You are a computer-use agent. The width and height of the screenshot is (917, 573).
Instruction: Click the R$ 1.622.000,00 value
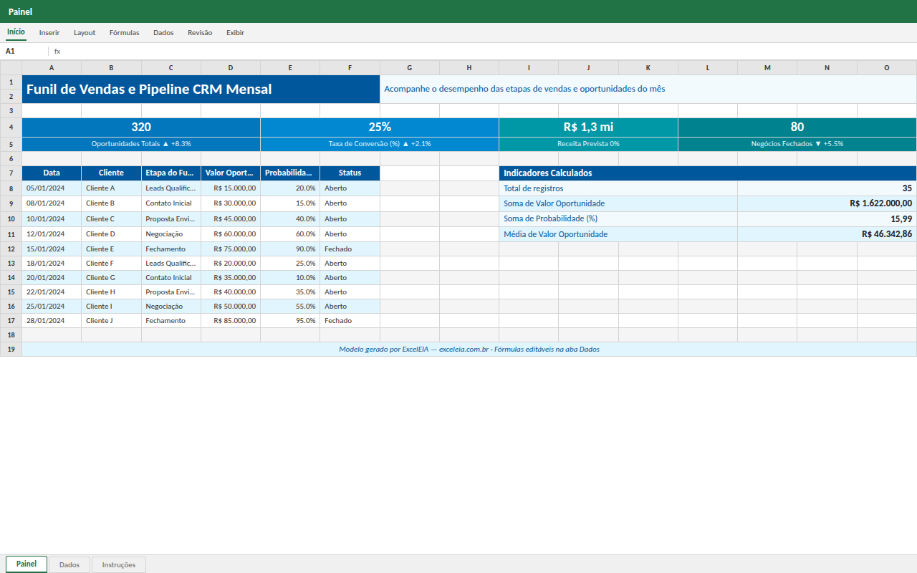click(x=827, y=203)
